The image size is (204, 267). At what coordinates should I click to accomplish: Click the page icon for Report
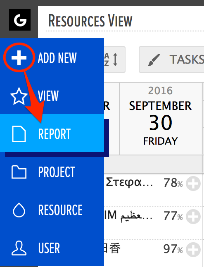point(19,134)
